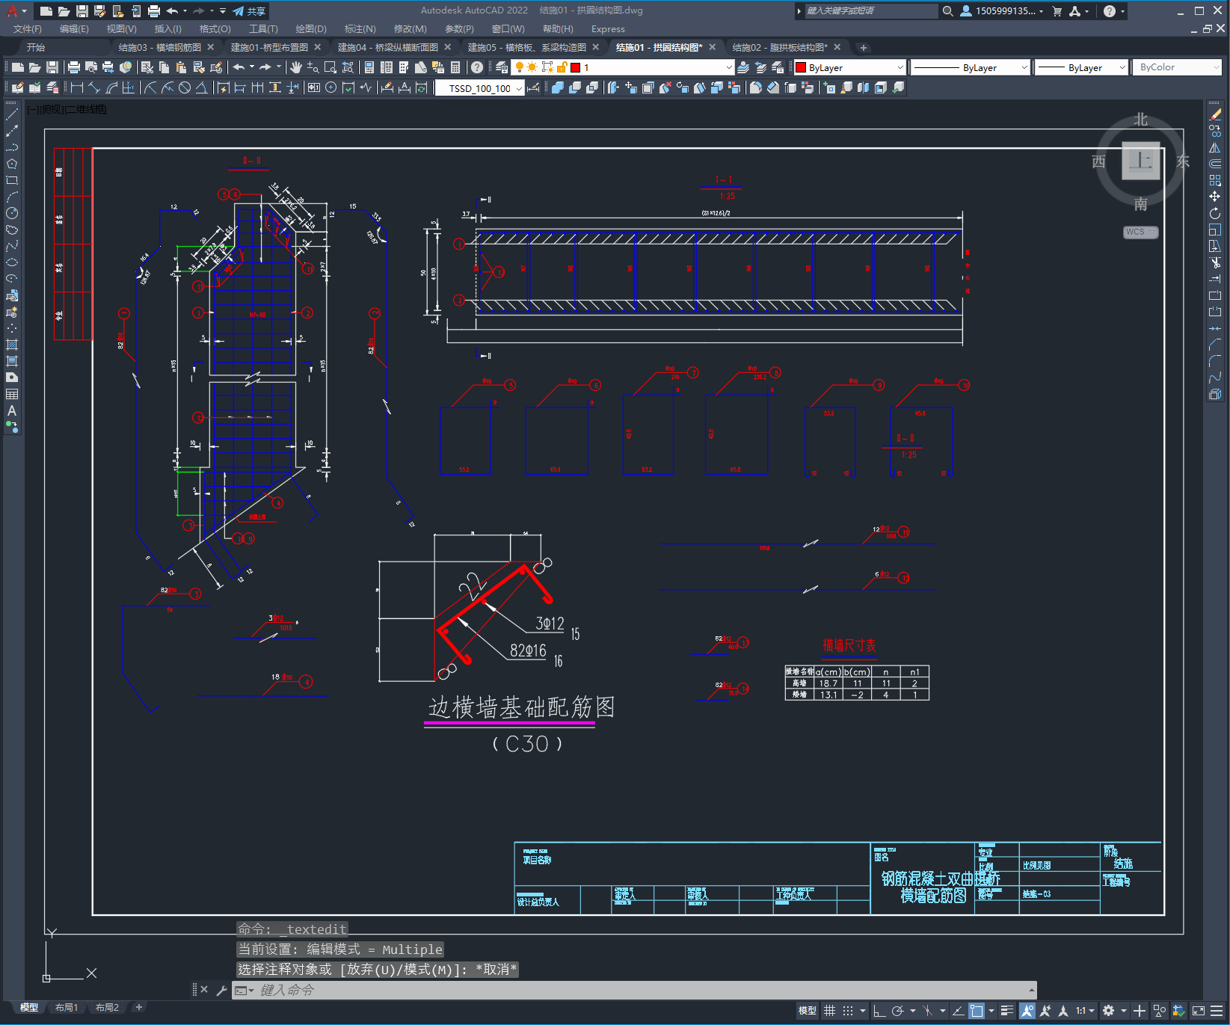Image resolution: width=1230 pixels, height=1025 pixels.
Task: Click the Mirror tool in modify toolbar
Action: click(x=1215, y=147)
